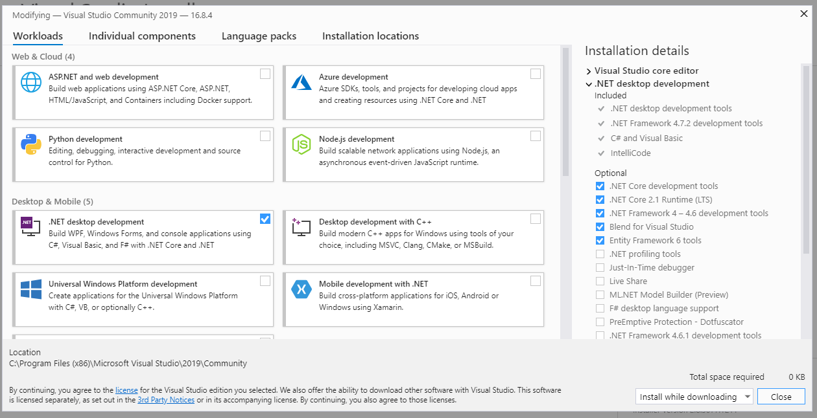Click the workloads list vertical scrollbar

tap(565, 111)
